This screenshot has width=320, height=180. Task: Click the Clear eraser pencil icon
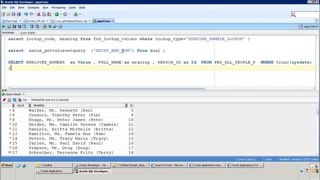pyautogui.click(x=55, y=26)
